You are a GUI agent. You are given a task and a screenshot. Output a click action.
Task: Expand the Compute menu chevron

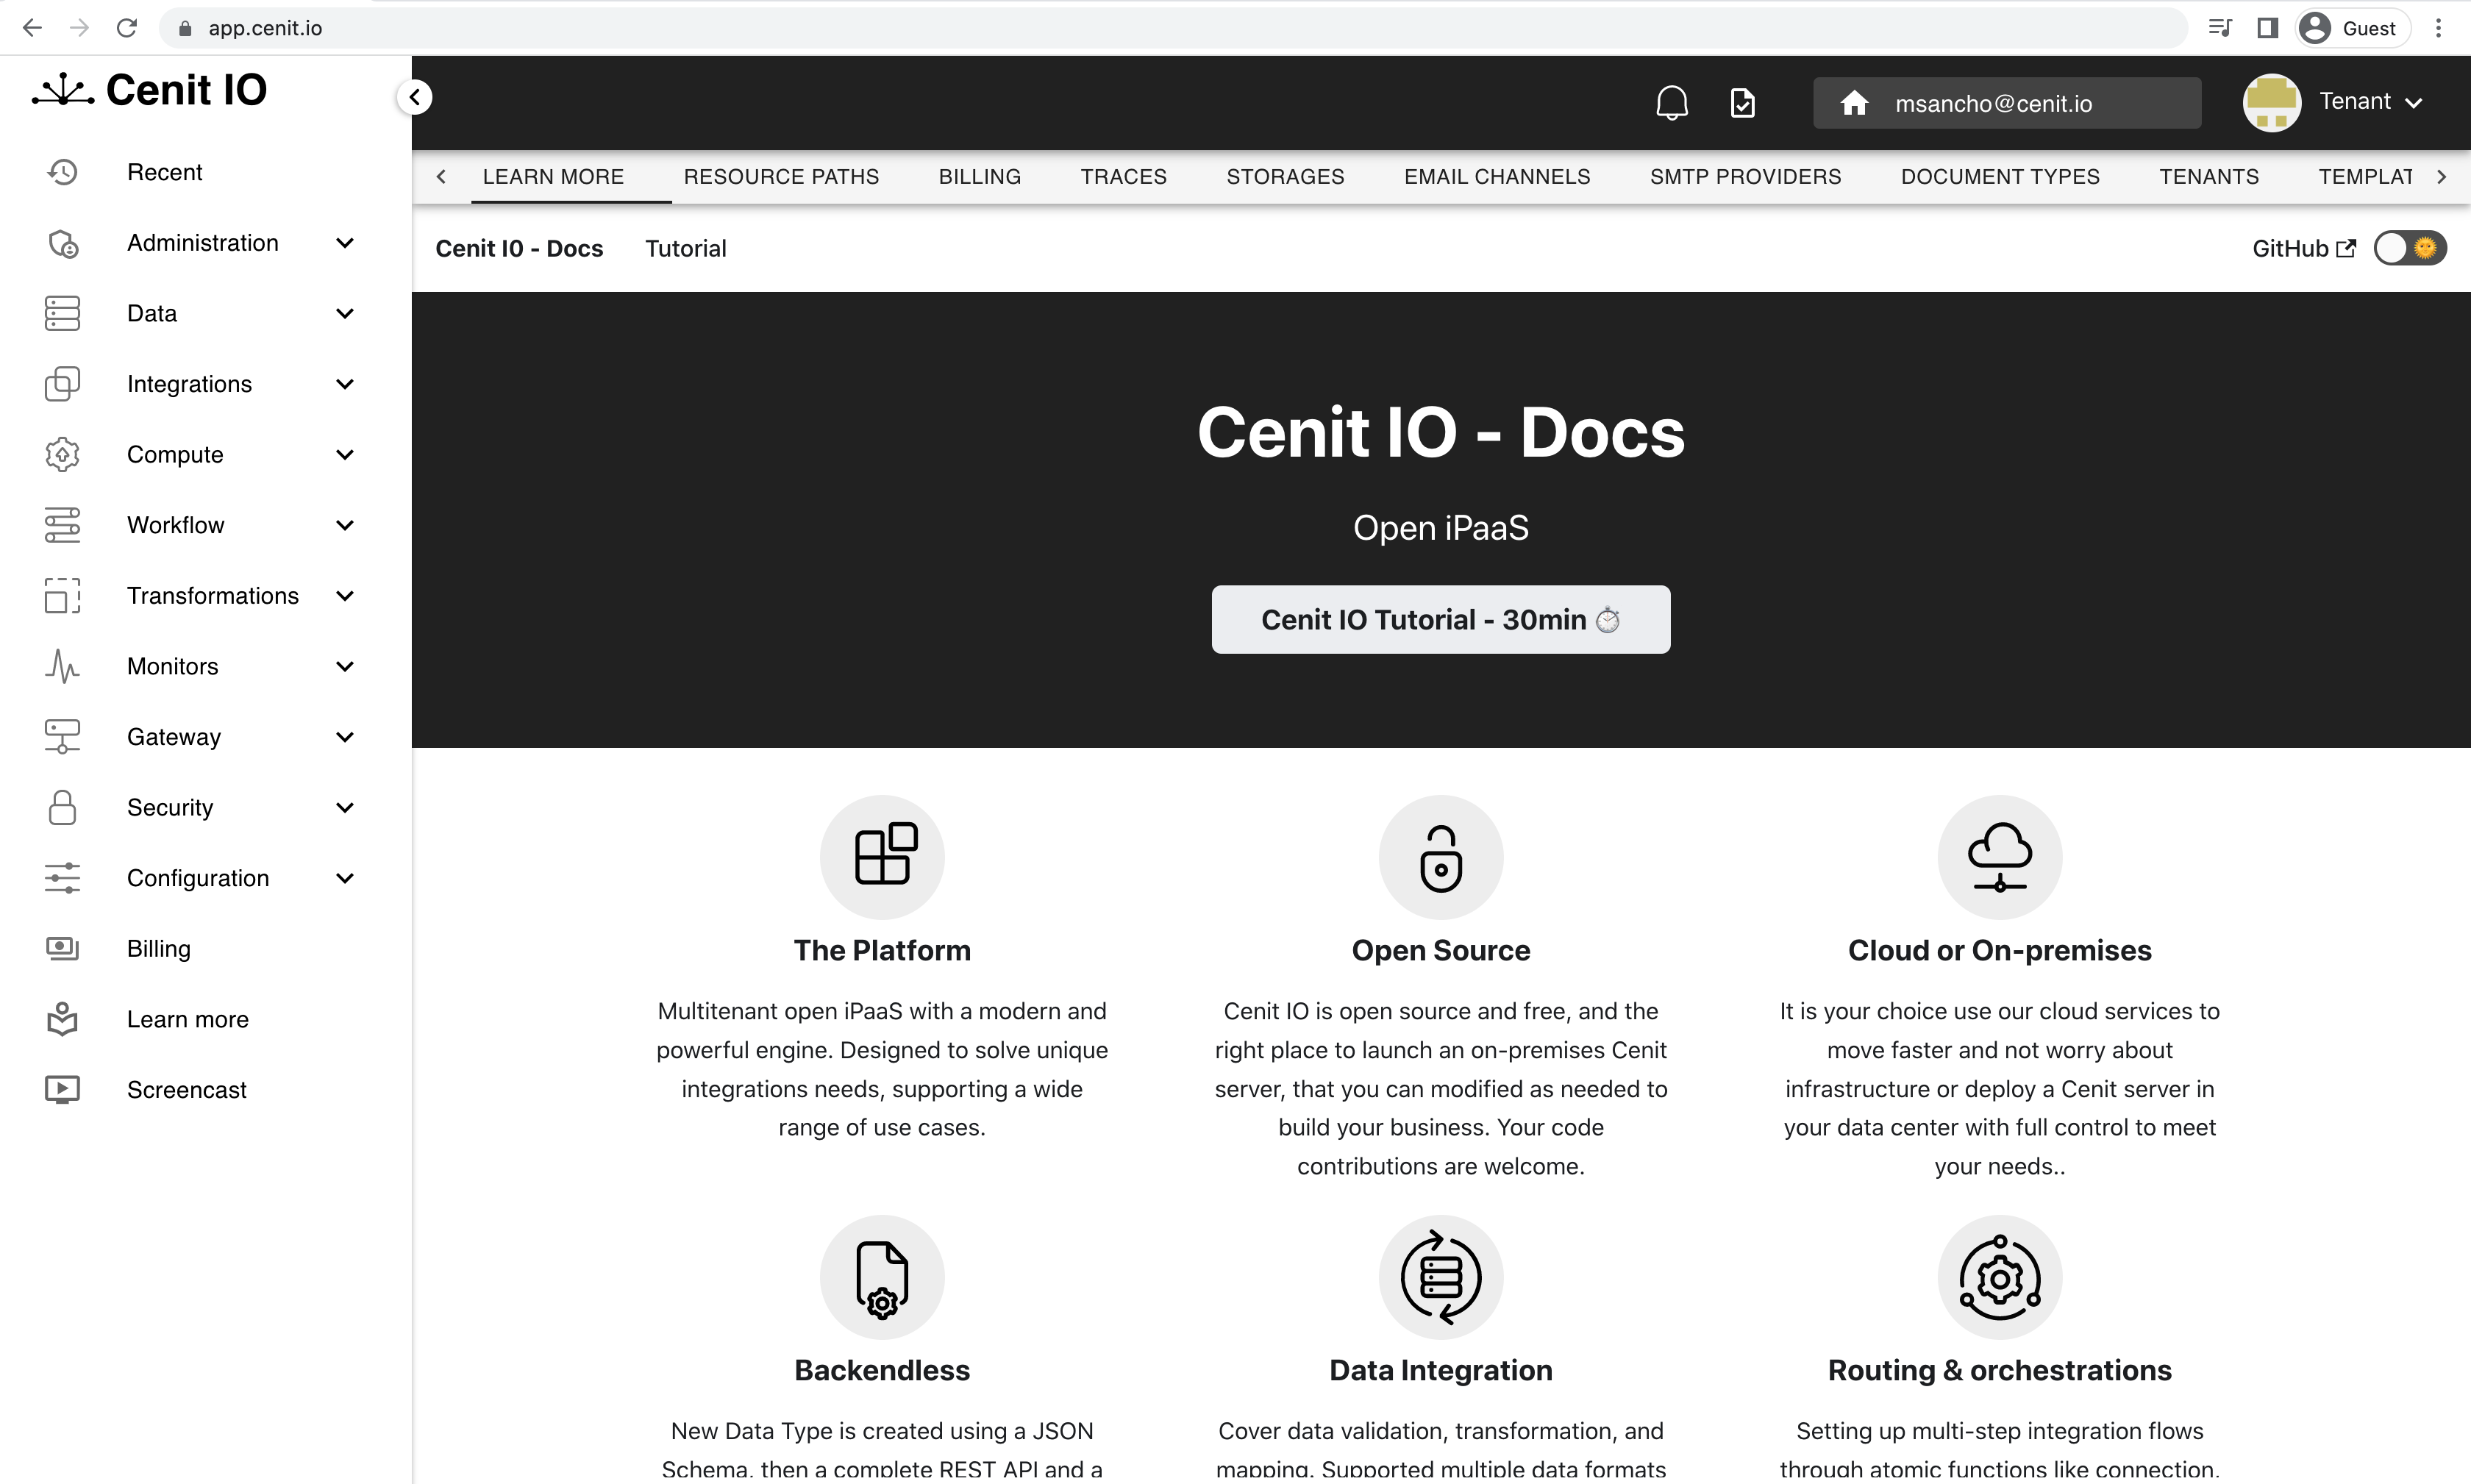click(x=345, y=454)
